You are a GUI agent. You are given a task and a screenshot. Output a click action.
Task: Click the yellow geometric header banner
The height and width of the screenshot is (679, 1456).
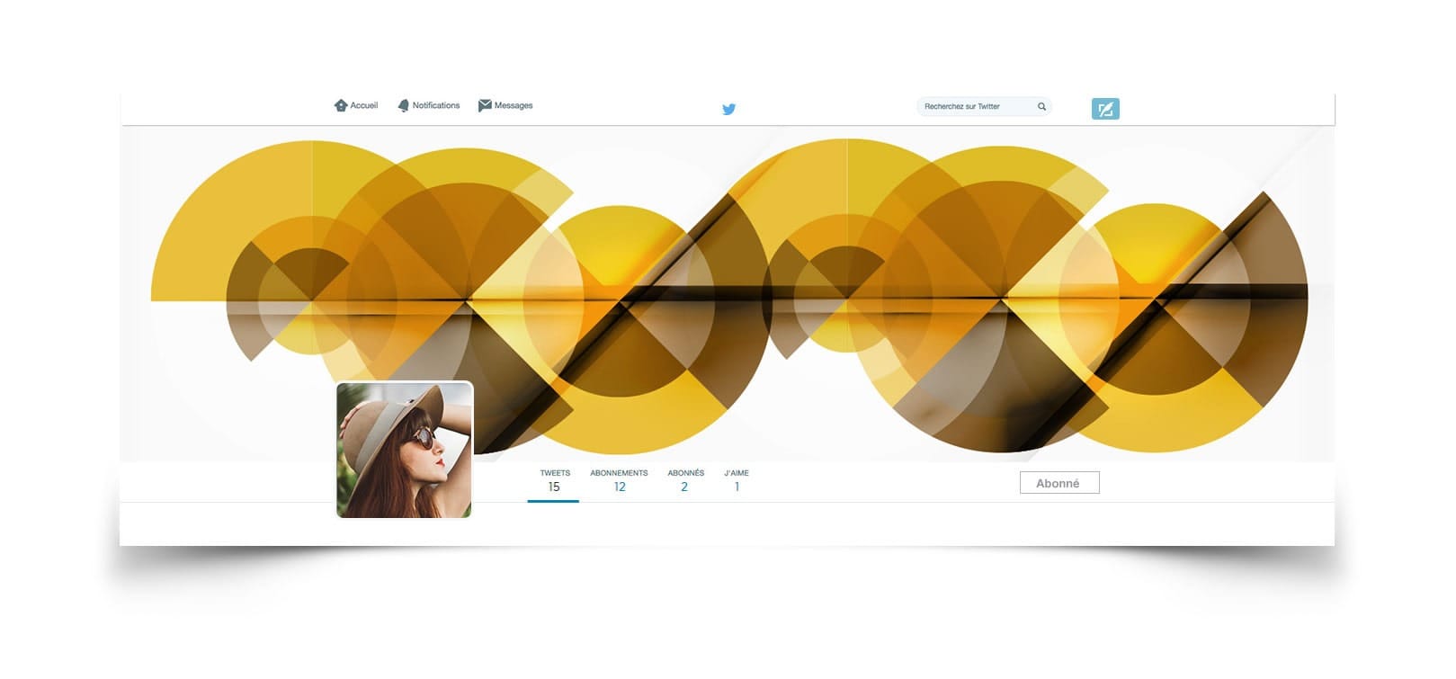pos(728,294)
